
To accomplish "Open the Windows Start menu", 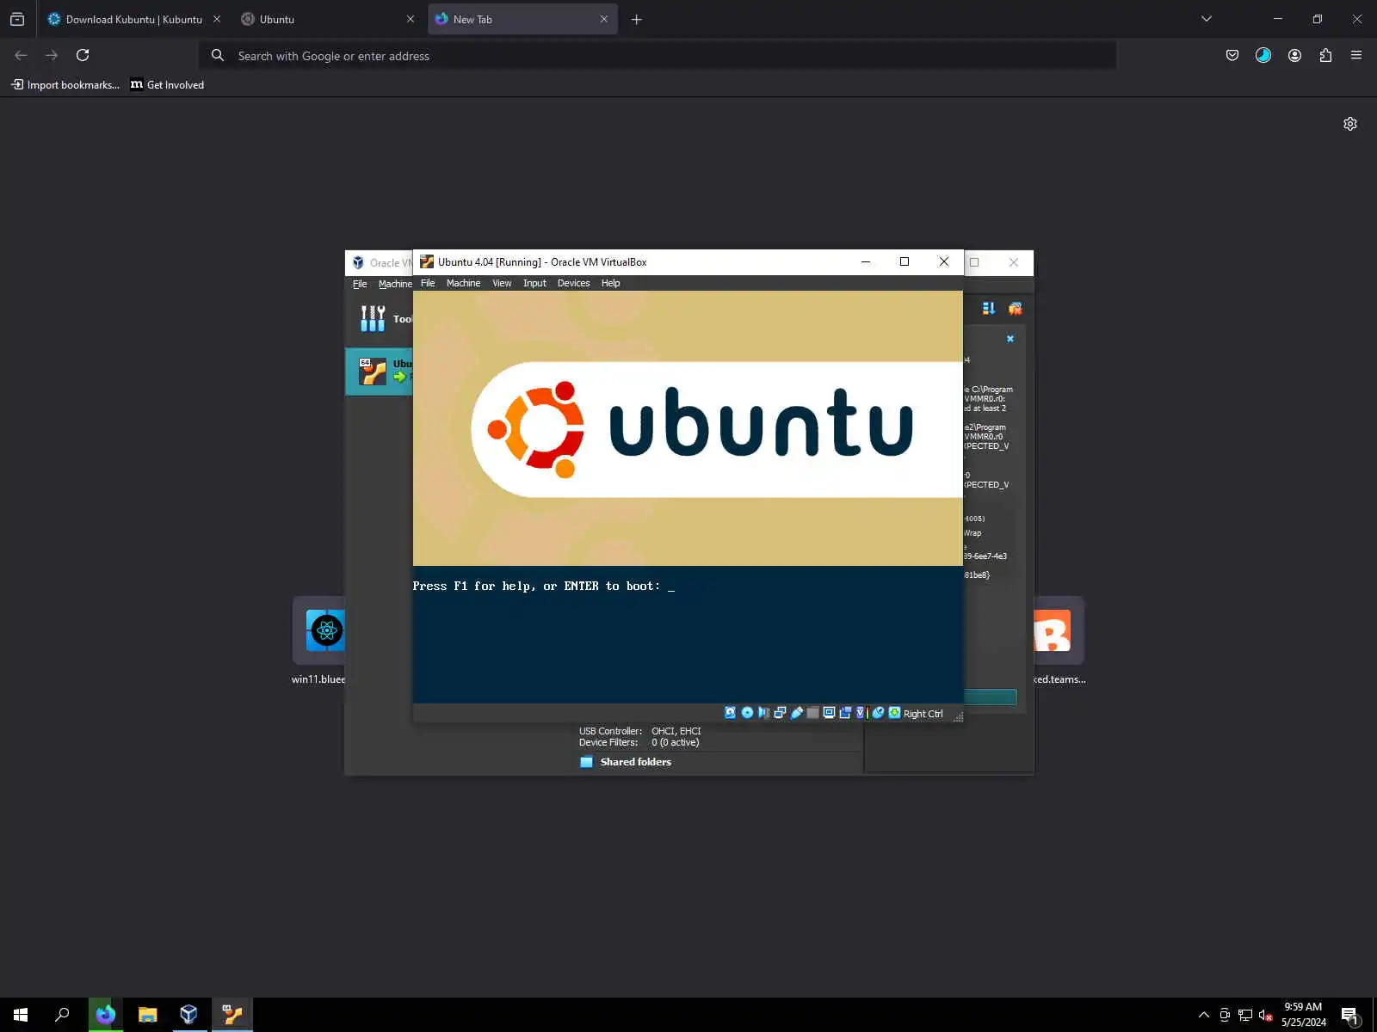I will (21, 1015).
